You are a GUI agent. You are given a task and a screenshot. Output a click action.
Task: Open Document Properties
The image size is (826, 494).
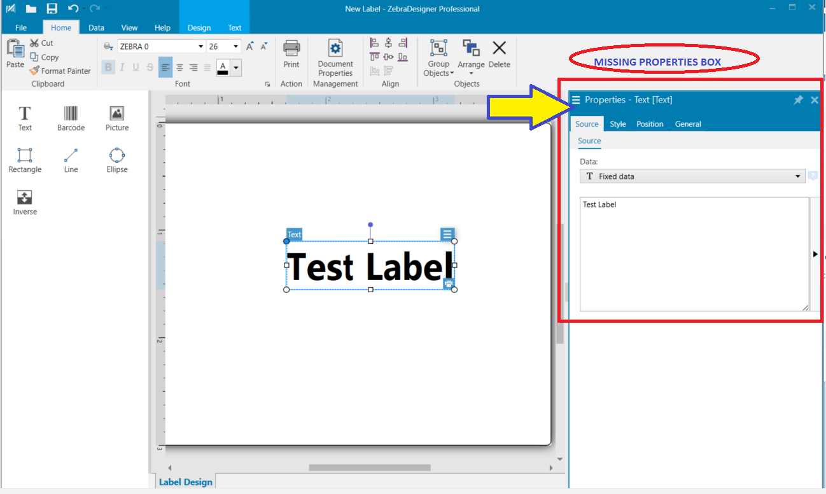[x=335, y=57]
